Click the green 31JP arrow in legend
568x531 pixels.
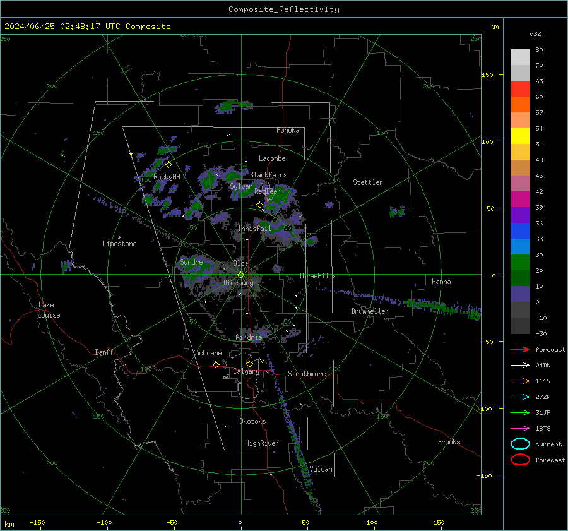coord(520,412)
